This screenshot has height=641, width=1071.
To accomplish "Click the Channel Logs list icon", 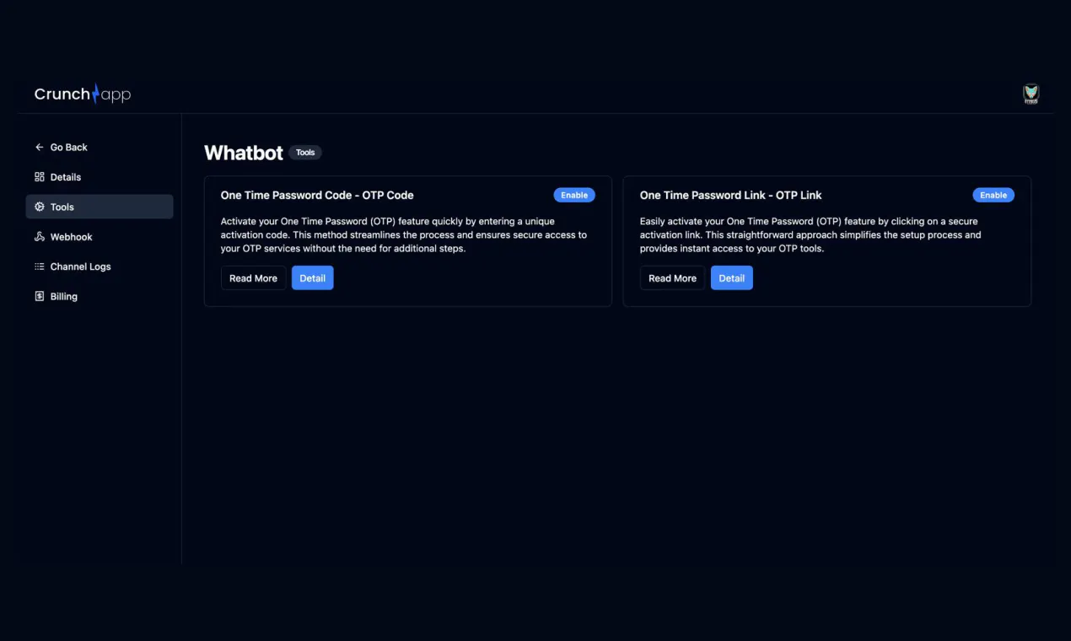I will (x=39, y=267).
